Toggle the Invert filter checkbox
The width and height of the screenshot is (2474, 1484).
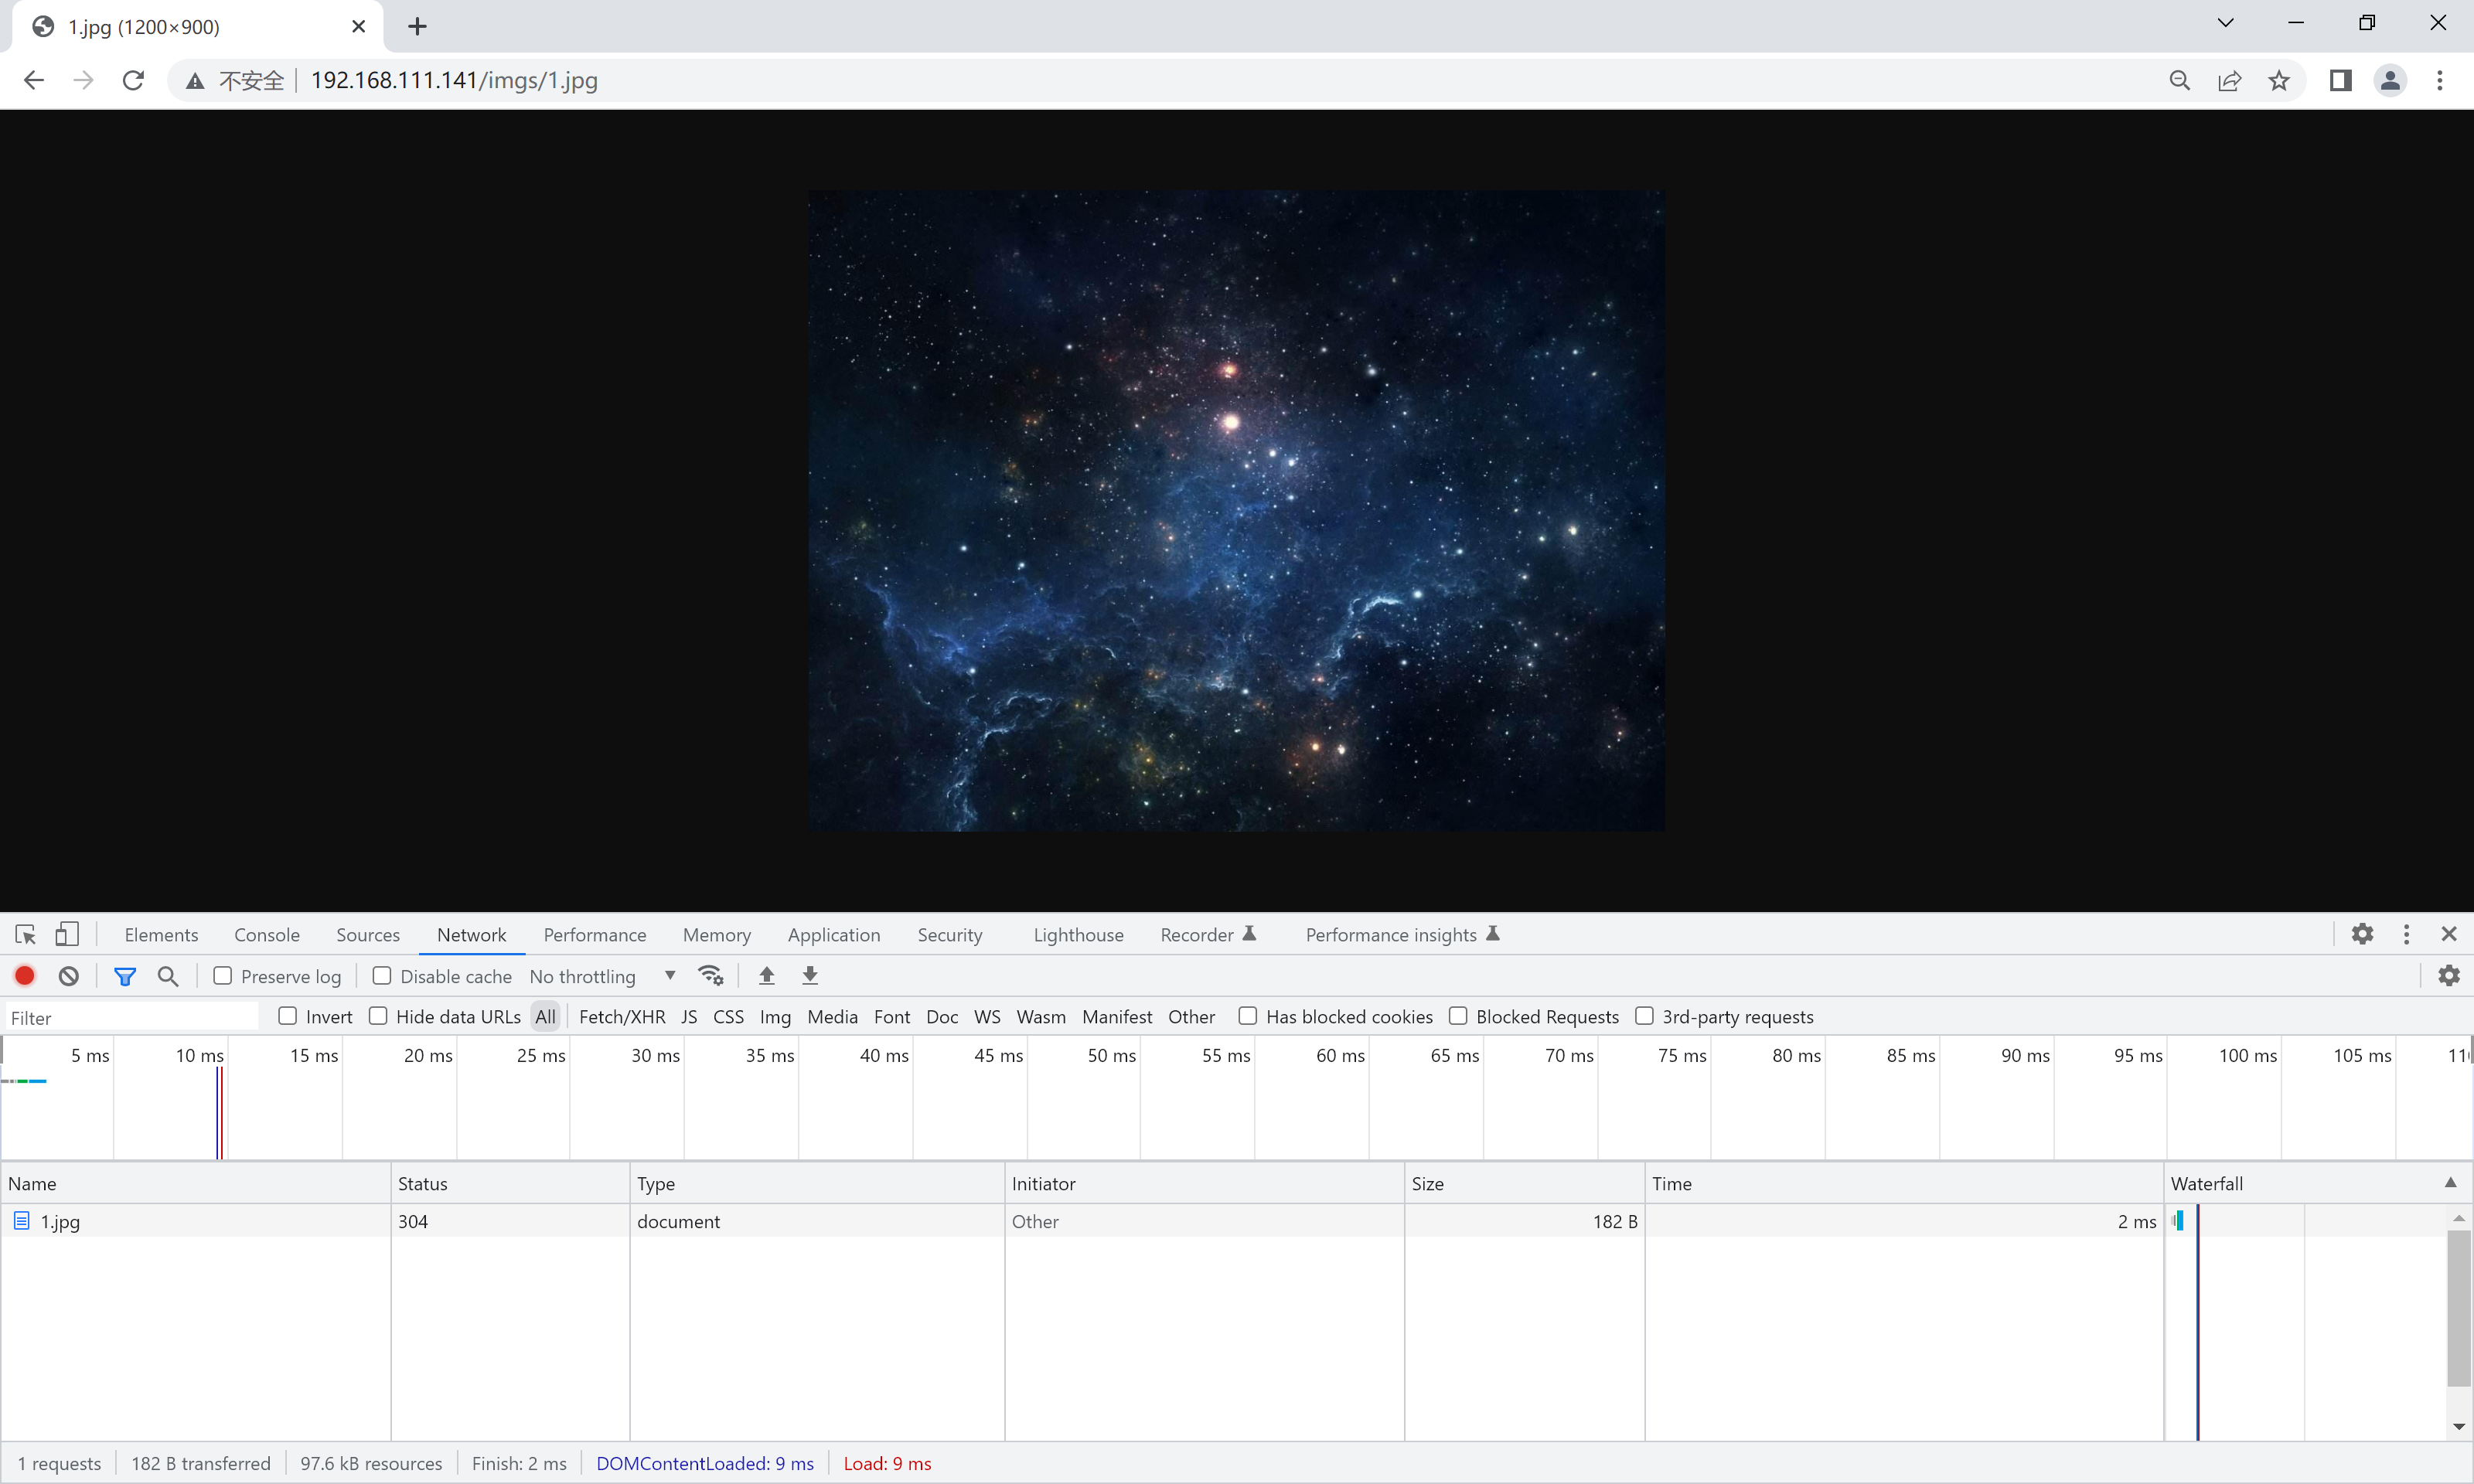[x=288, y=1016]
